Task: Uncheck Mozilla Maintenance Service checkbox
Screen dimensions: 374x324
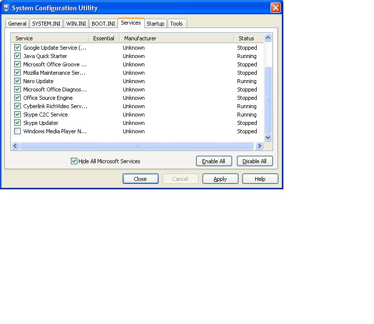Action: (x=17, y=72)
